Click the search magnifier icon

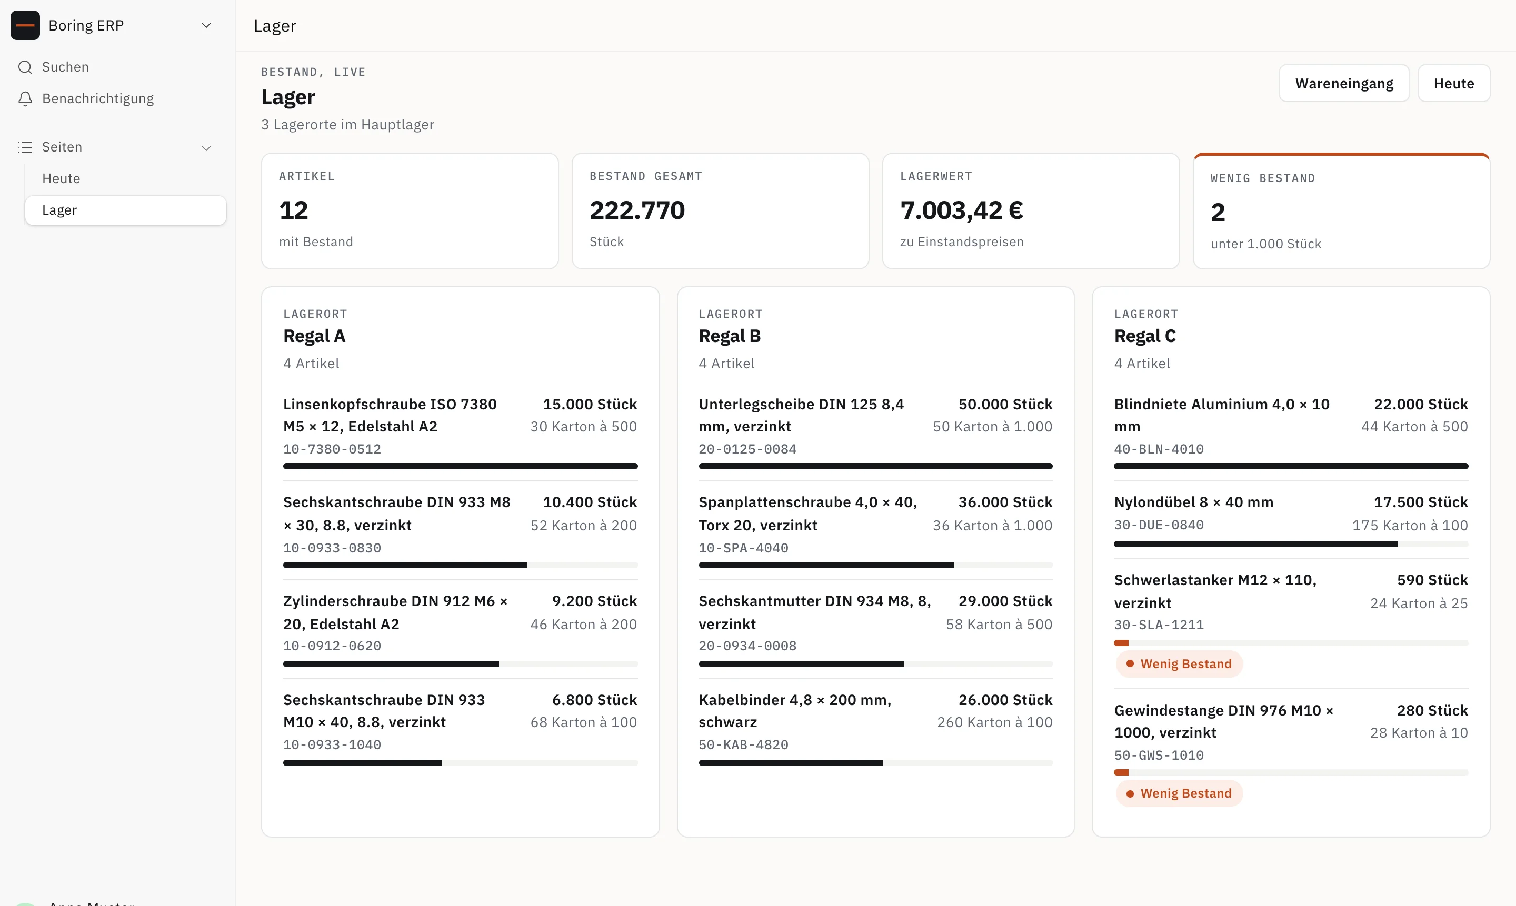pos(25,67)
